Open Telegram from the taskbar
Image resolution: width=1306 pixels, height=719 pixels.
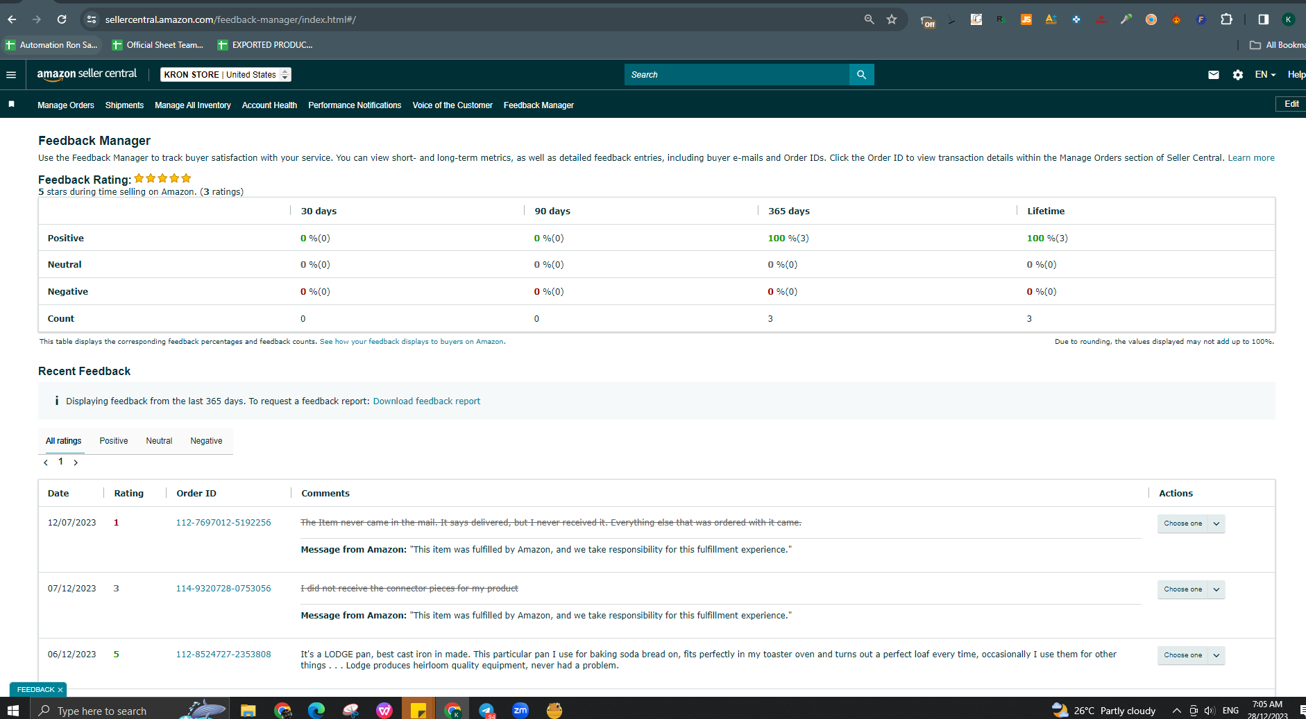click(x=486, y=710)
